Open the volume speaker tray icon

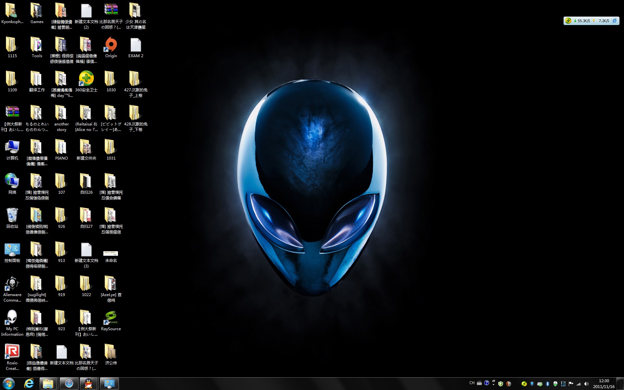point(586,384)
